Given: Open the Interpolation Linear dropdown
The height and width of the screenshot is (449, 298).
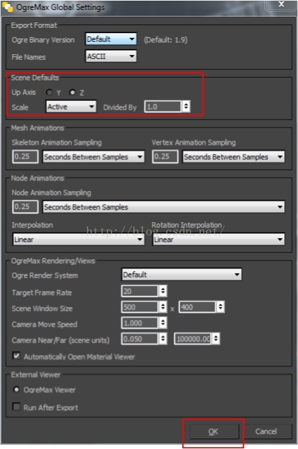Looking at the screenshot, I should [x=78, y=239].
